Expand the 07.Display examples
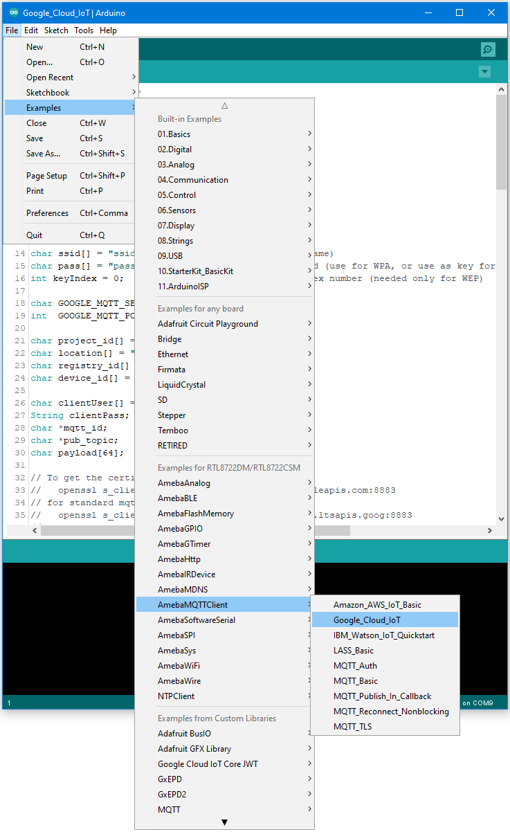The height and width of the screenshot is (832, 510). point(225,226)
